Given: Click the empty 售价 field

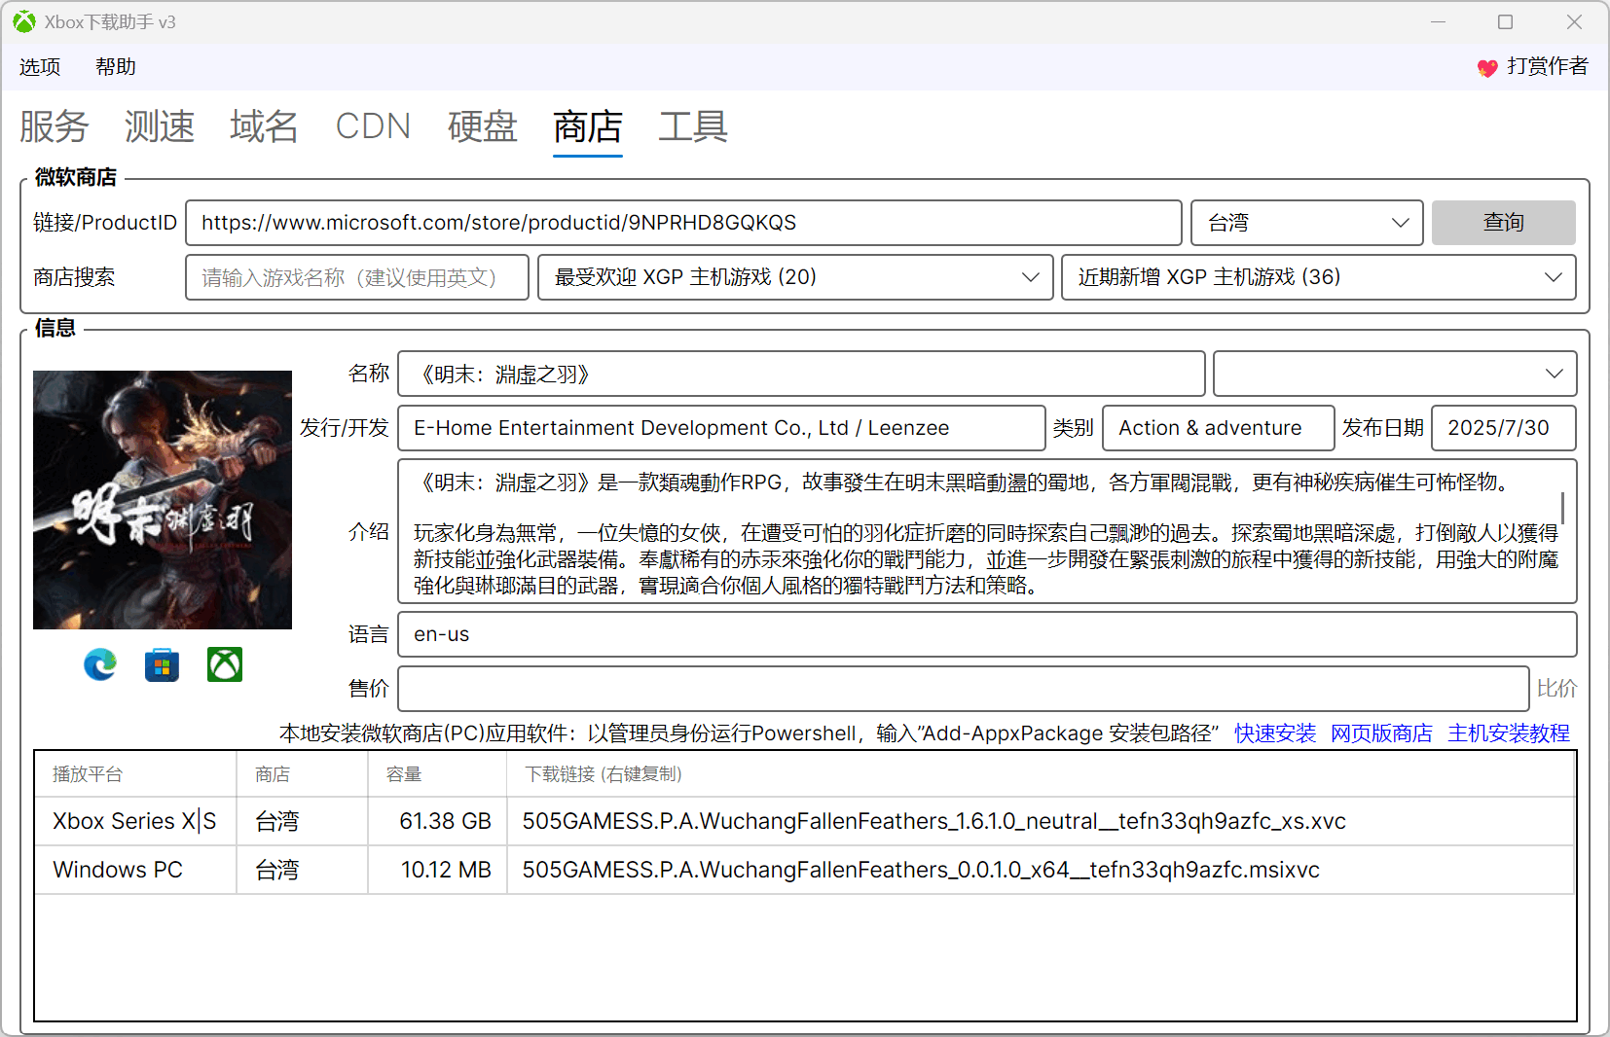Looking at the screenshot, I should [964, 689].
